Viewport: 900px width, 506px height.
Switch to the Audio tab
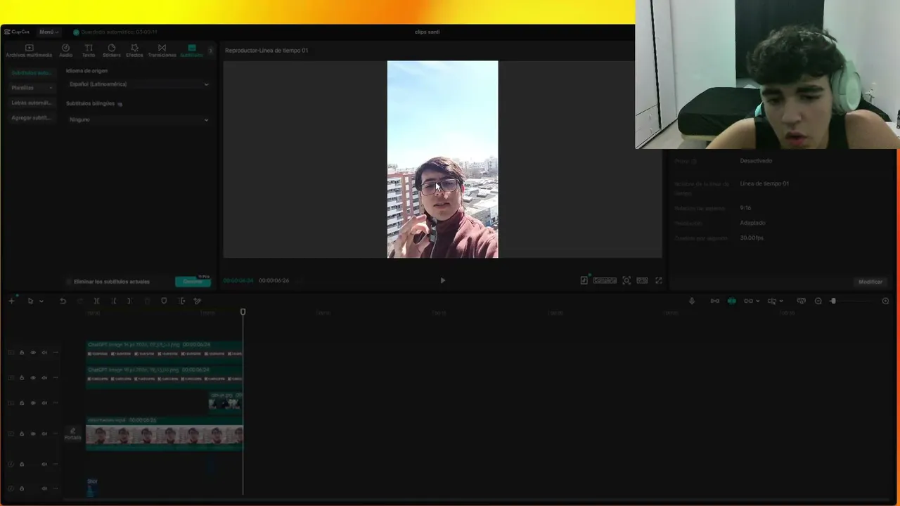pos(65,51)
